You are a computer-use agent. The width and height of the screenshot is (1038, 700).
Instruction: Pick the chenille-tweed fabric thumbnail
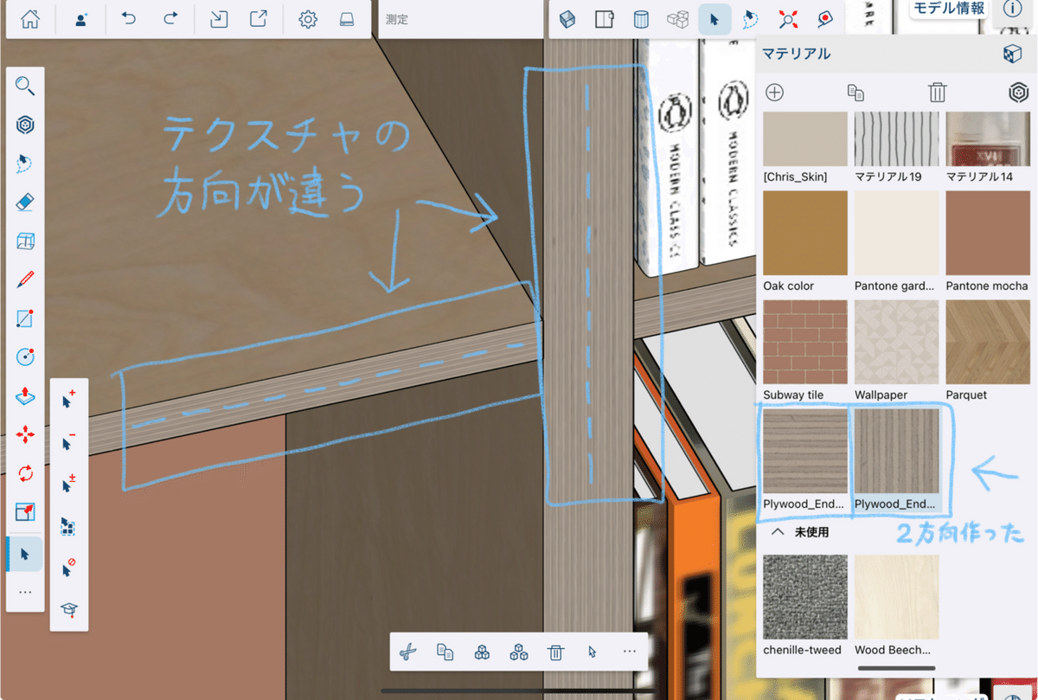[805, 597]
